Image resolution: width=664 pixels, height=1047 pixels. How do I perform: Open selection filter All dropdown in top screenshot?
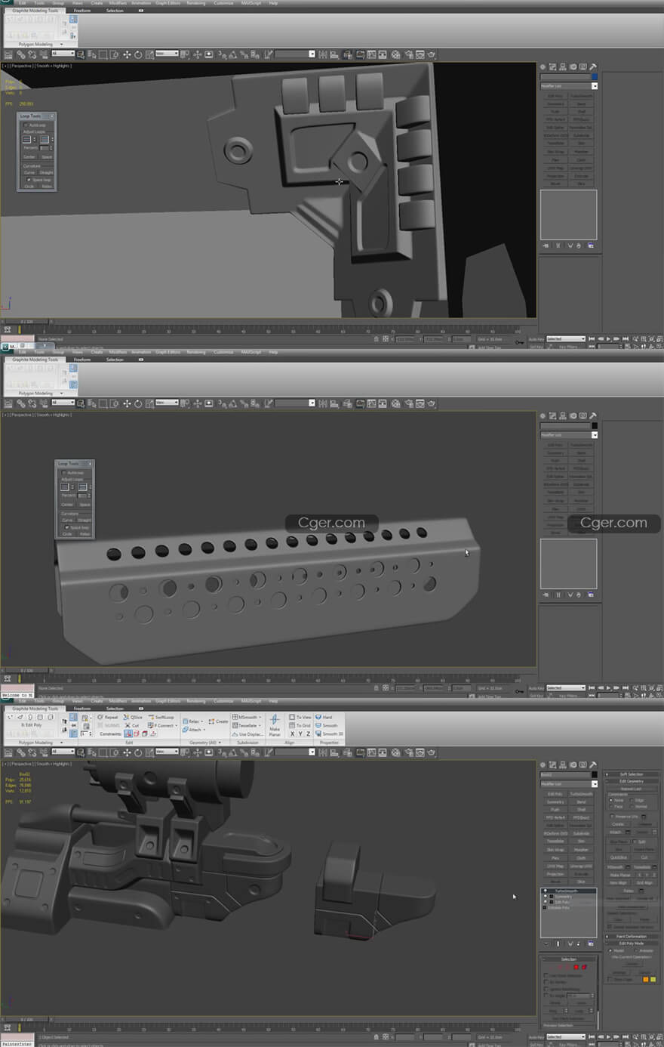tap(63, 54)
